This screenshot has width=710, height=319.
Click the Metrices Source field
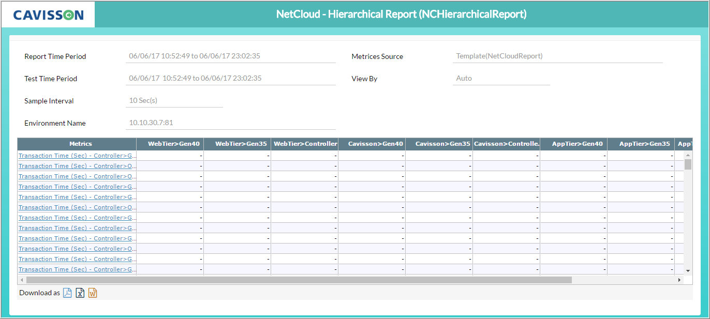click(558, 56)
